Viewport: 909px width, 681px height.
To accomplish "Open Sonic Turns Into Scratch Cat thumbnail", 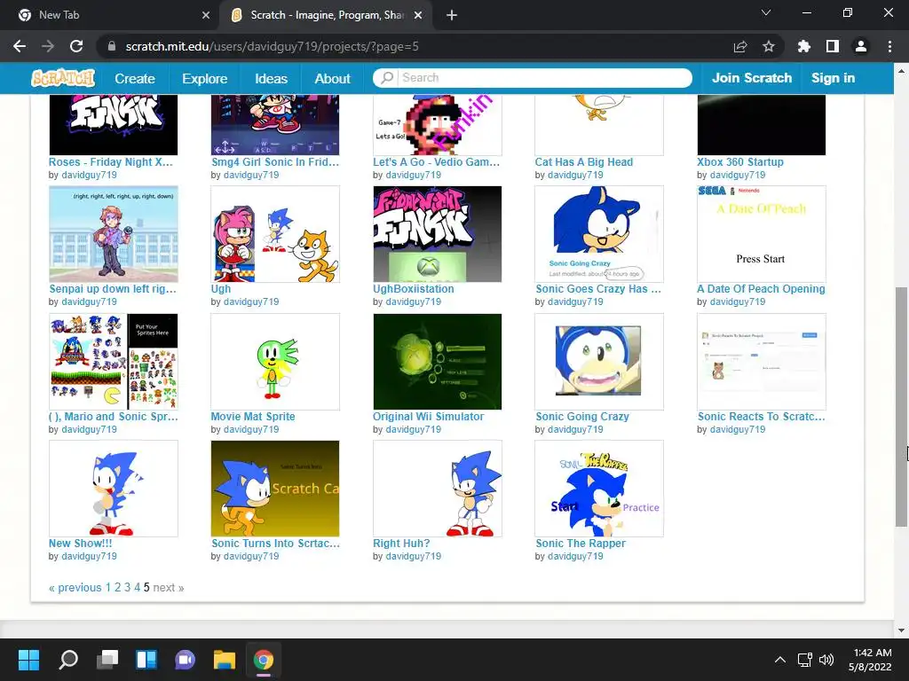I will (275, 489).
